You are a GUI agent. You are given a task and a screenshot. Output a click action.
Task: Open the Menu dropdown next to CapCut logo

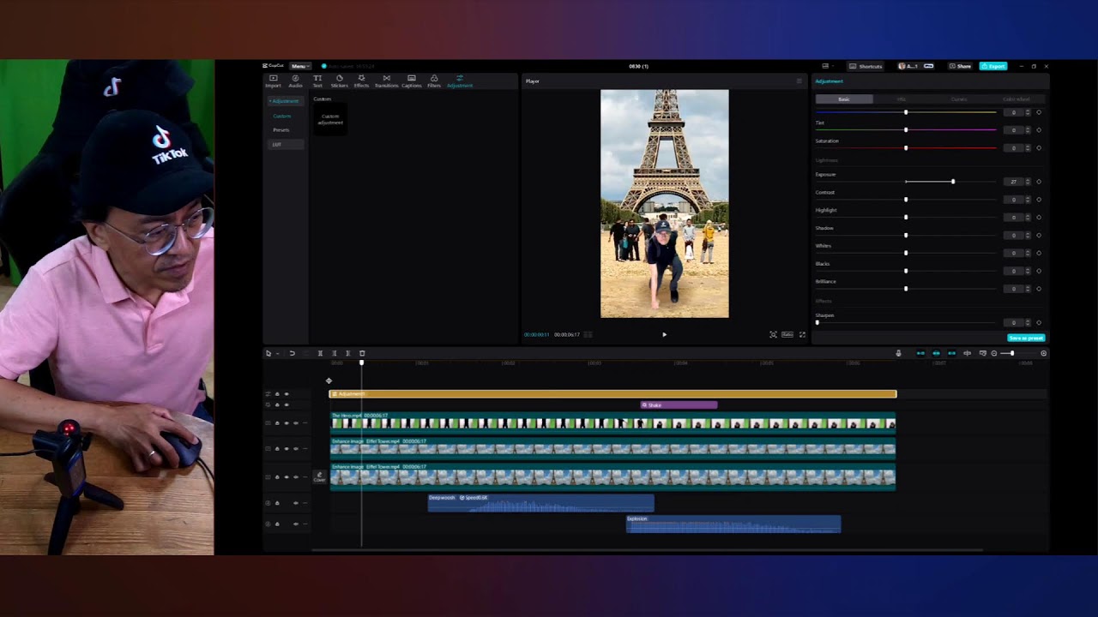[299, 66]
